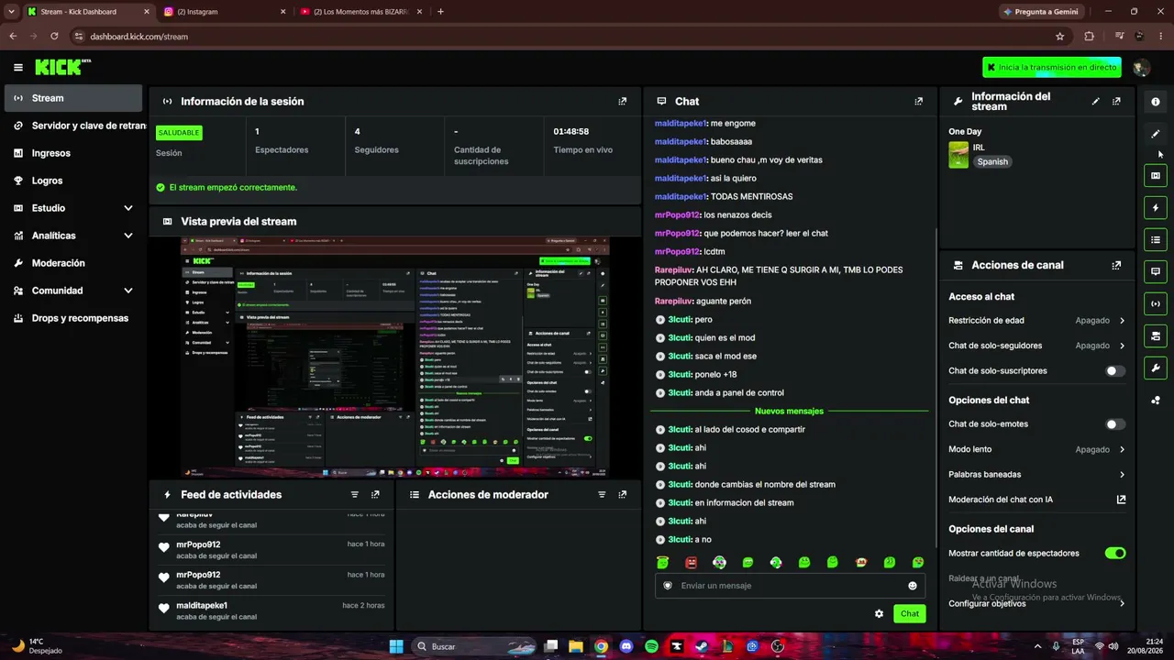Open Spotify from the Windows taskbar
The width and height of the screenshot is (1174, 660).
651,646
